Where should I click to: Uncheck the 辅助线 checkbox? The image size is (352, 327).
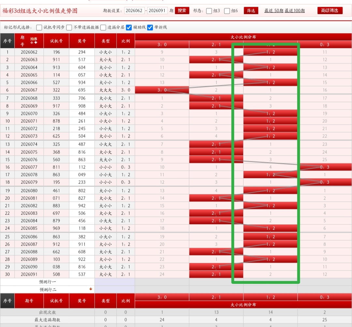(x=129, y=27)
